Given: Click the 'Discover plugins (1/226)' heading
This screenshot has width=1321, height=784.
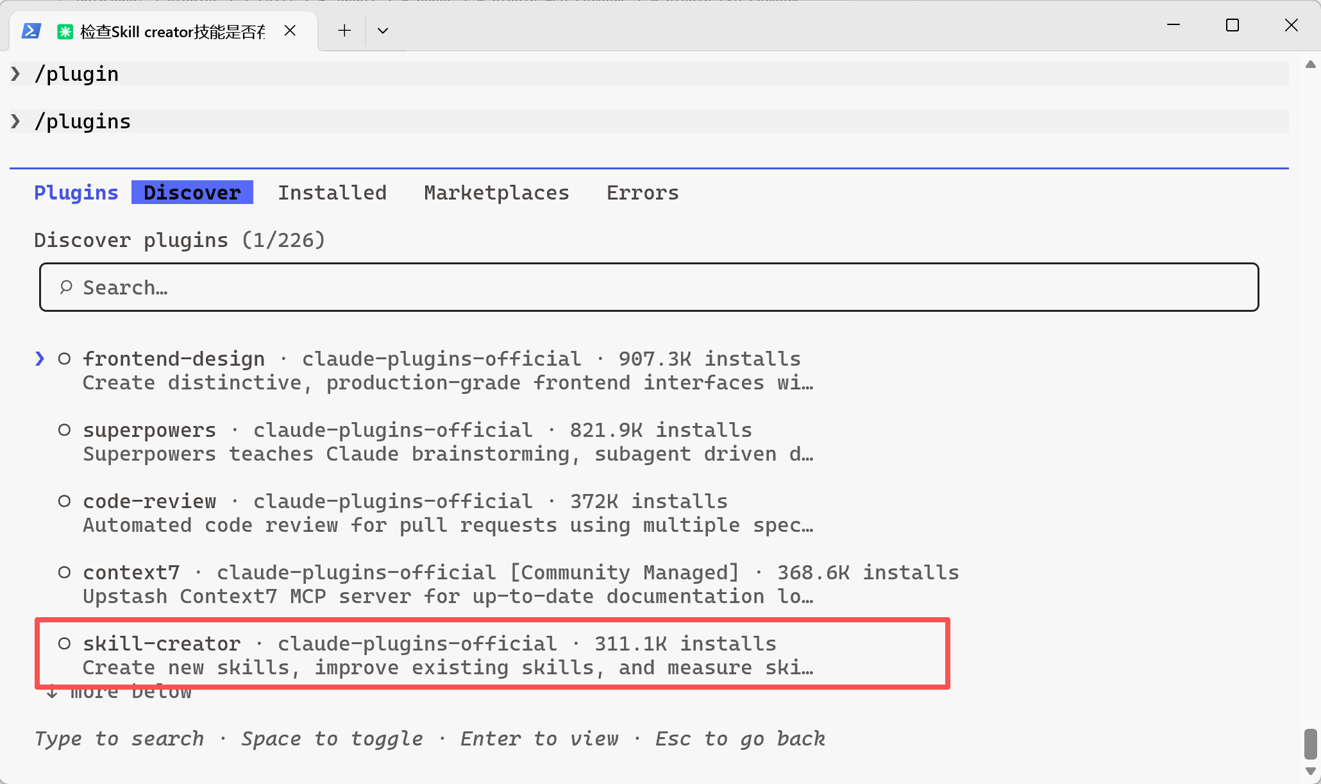Looking at the screenshot, I should click(x=180, y=240).
